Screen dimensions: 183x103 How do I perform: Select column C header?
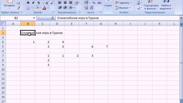[43, 24]
